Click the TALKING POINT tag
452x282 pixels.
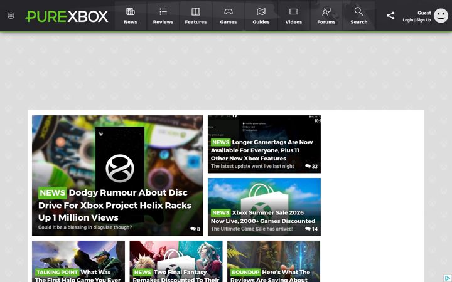click(57, 272)
